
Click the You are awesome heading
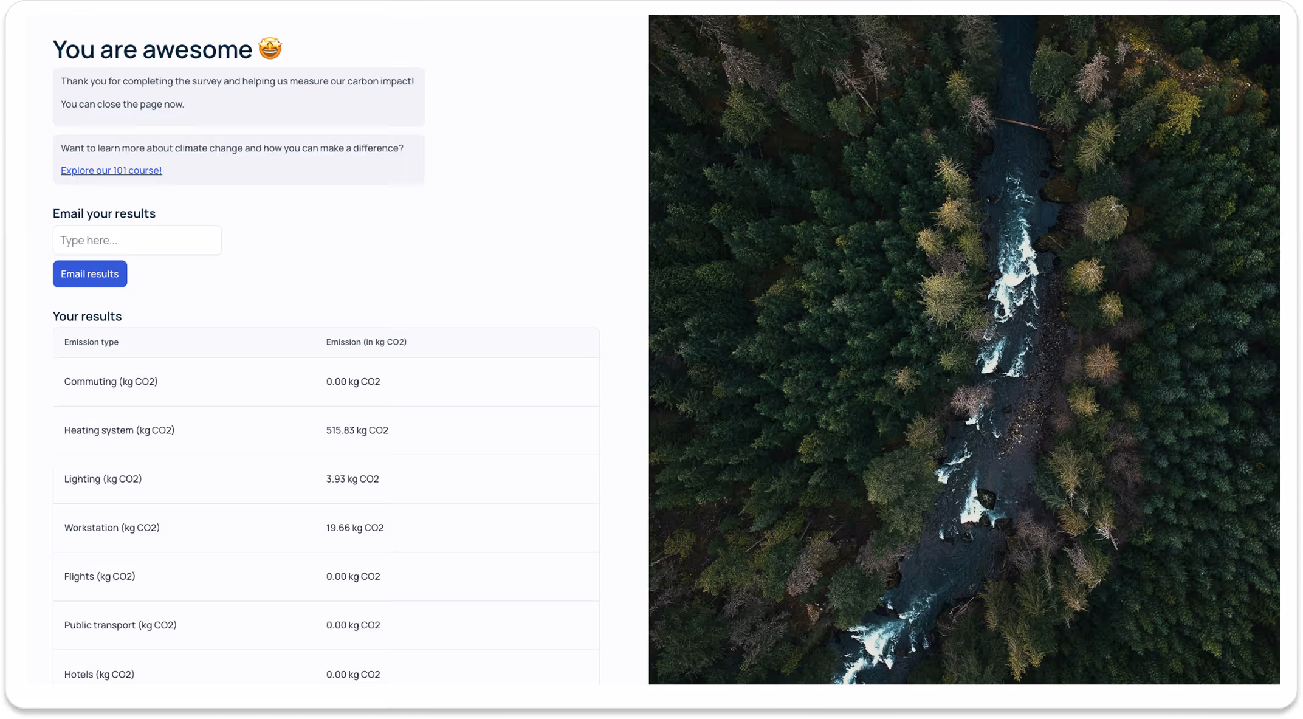pos(152,49)
